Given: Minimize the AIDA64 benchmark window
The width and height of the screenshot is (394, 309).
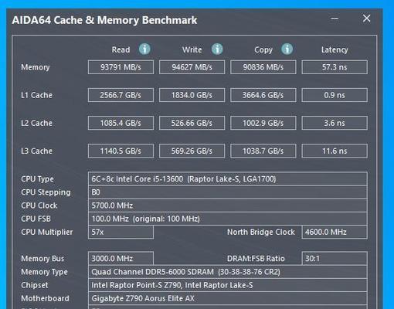Looking at the screenshot, I should [x=335, y=19].
